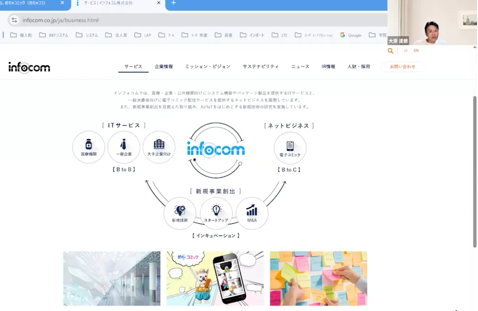Image resolution: width=478 pixels, height=311 pixels.
Task: Open the LTE bookmark folder
Action: click(x=279, y=35)
